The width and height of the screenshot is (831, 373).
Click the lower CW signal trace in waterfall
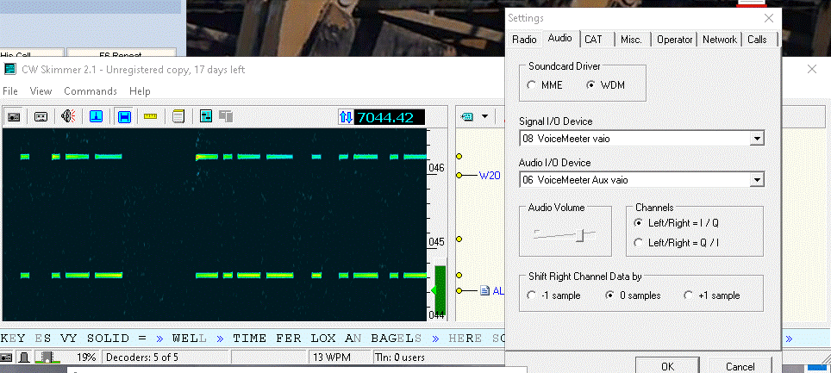coord(222,275)
